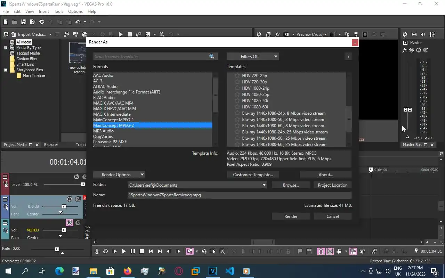Adjust the Level 100.0 % slider handle

click(x=83, y=185)
